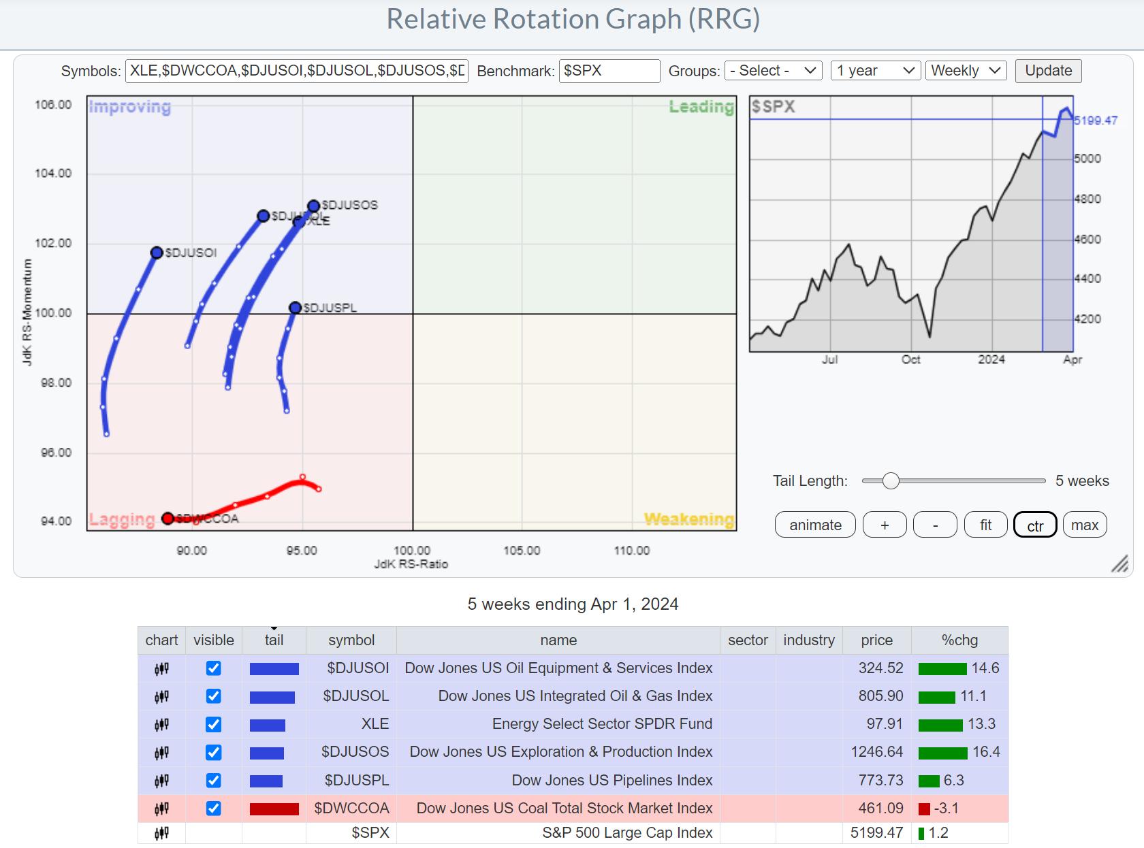Expand the 1 year range dropdown
Screen dimensions: 1144x848
[x=875, y=71]
